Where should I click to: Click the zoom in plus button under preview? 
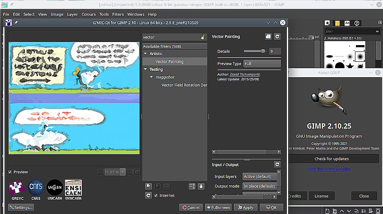click(130, 172)
